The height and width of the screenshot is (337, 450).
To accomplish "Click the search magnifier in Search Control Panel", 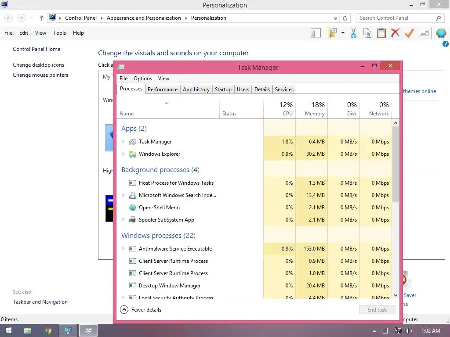I will pos(438,18).
